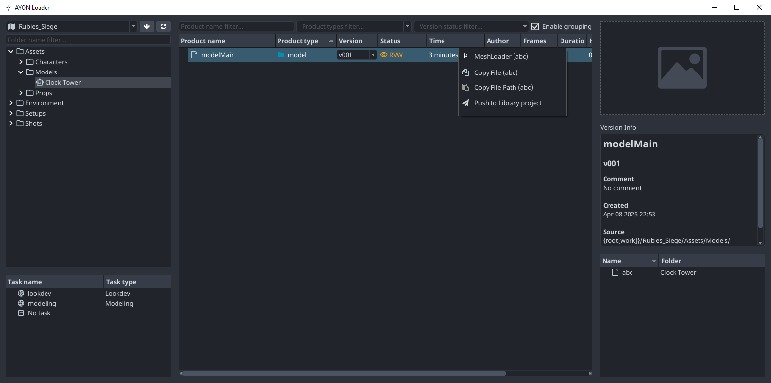Click the Time column header
Viewport: 771px width, 383px height.
[x=455, y=41]
